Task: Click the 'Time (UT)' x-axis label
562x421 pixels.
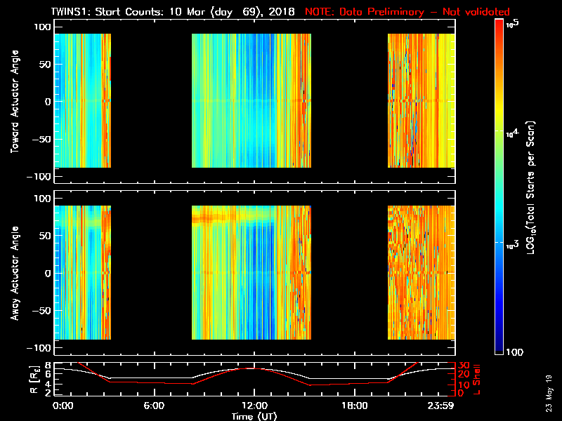Action: [254, 415]
